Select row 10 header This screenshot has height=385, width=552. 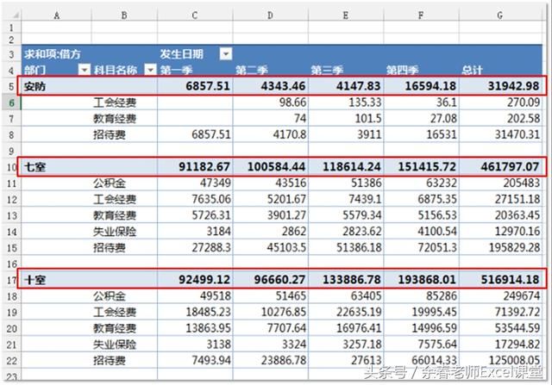click(x=11, y=167)
